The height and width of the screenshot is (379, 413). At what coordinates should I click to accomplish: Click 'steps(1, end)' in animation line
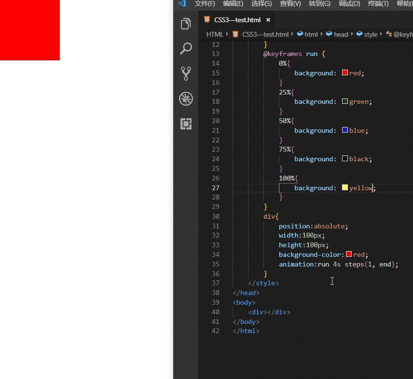pos(370,265)
